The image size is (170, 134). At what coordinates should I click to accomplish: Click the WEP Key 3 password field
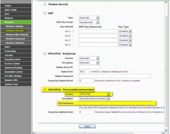coord(98,40)
